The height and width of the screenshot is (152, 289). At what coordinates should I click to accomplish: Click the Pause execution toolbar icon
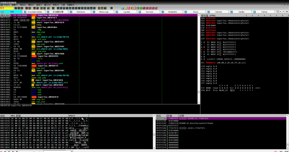(x=30, y=8)
